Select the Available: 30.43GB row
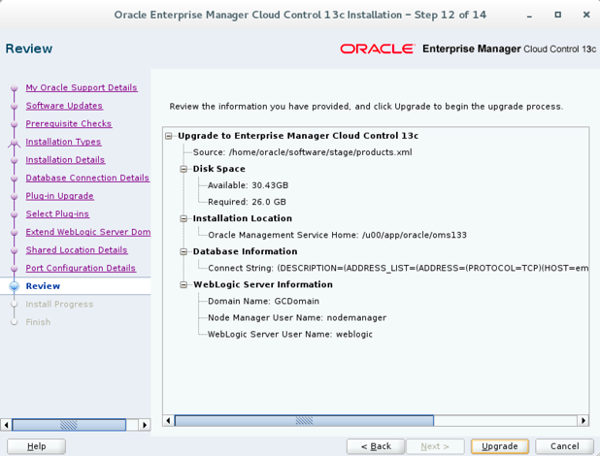600x456 pixels. 248,185
